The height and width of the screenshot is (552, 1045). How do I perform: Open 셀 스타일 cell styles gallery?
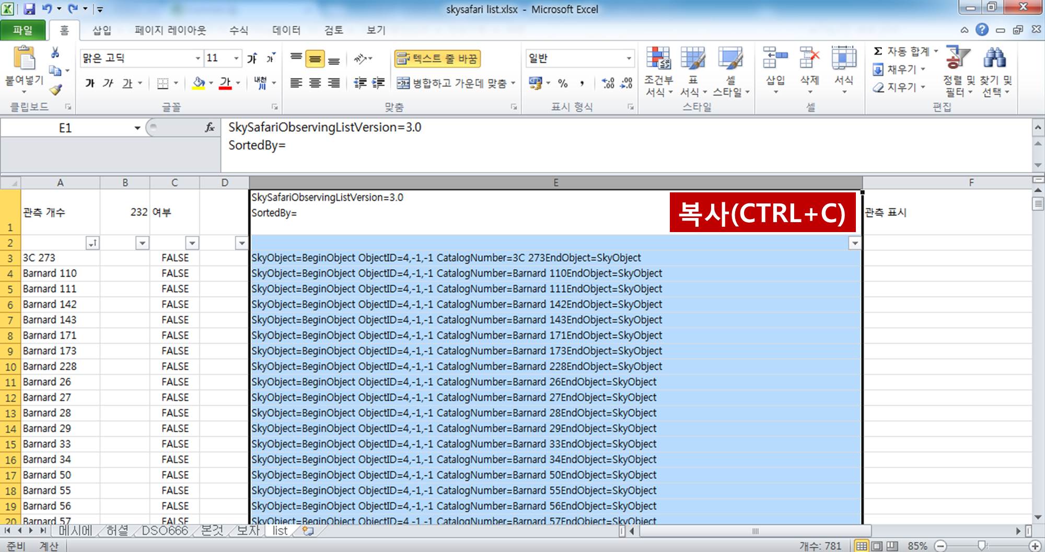[x=731, y=72]
